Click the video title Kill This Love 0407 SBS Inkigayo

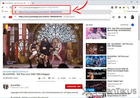[x=26, y=74]
